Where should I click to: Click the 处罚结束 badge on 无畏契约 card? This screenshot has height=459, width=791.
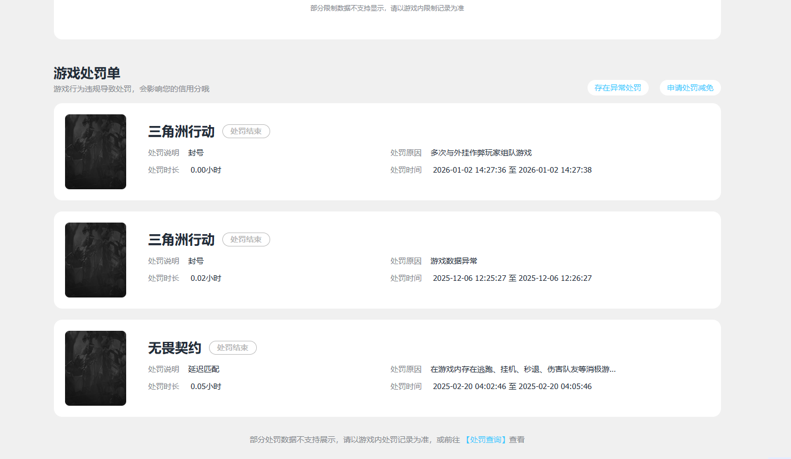233,347
